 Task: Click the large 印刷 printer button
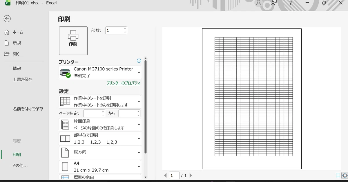tap(73, 41)
